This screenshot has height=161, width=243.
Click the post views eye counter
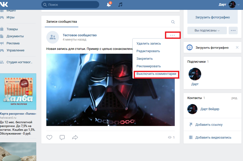[x=171, y=137]
